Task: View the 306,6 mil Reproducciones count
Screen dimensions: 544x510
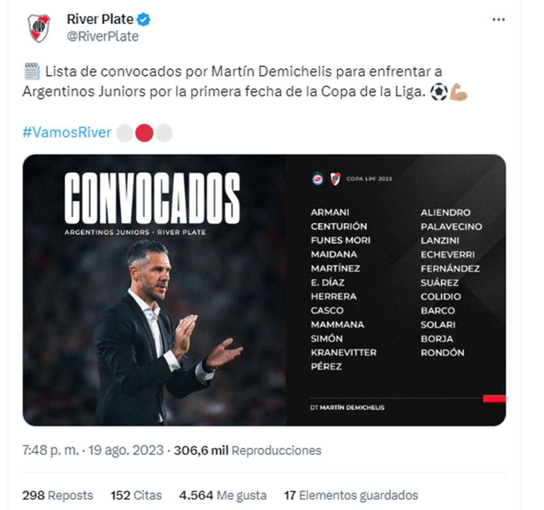Action: click(247, 450)
